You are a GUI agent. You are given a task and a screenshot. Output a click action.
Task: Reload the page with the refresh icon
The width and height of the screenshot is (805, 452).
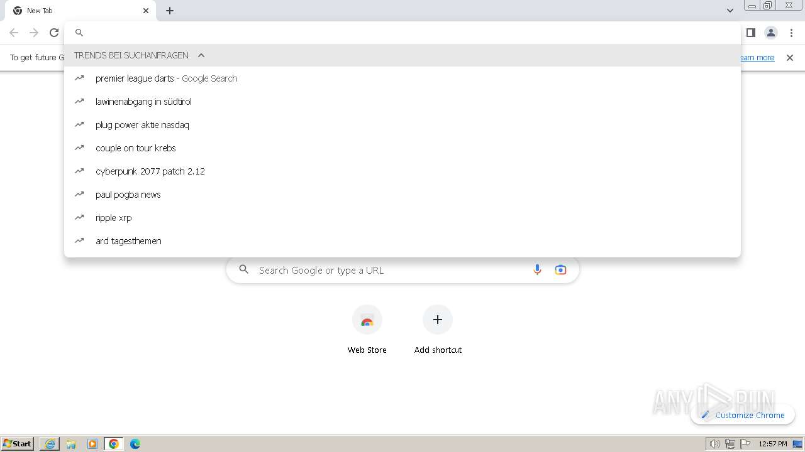pos(54,33)
